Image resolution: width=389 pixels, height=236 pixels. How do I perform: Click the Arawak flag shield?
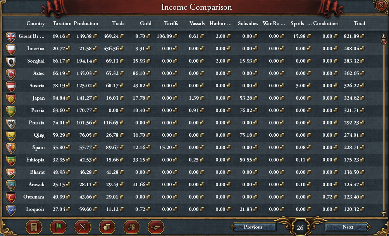(x=11, y=185)
